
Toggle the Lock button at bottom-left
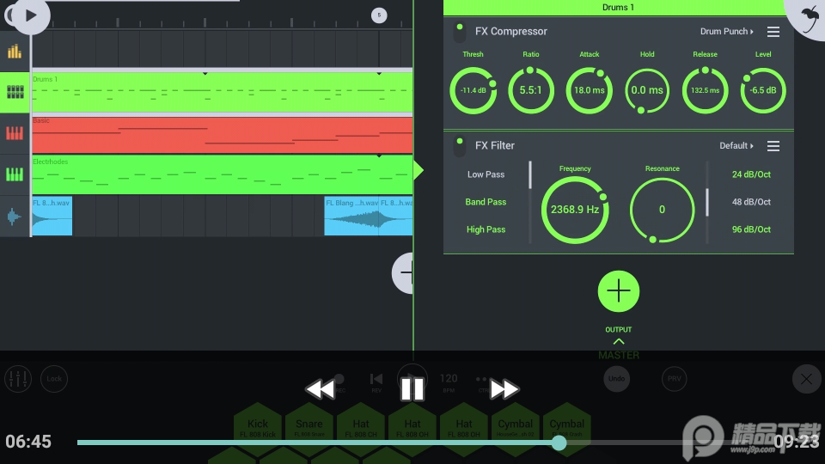[53, 379]
